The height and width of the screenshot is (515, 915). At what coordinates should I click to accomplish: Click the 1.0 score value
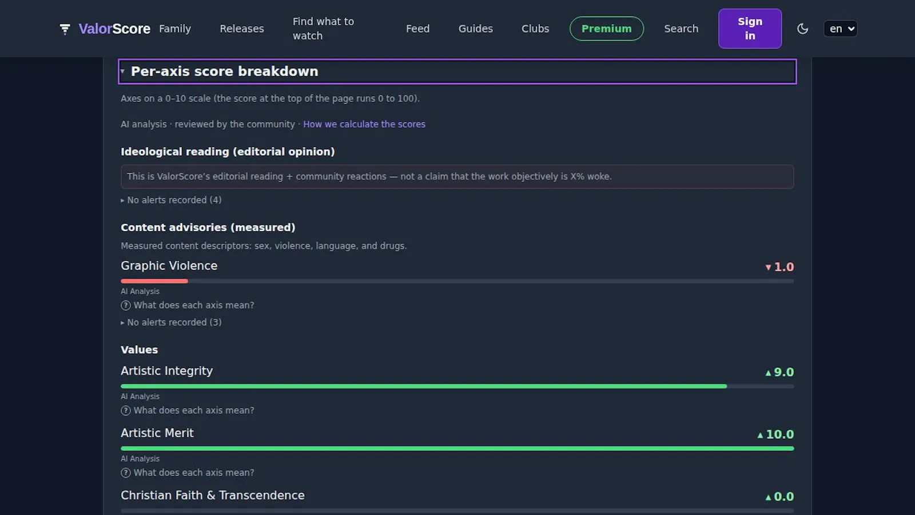(x=784, y=267)
